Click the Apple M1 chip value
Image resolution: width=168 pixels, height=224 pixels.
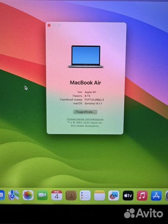(x=90, y=92)
